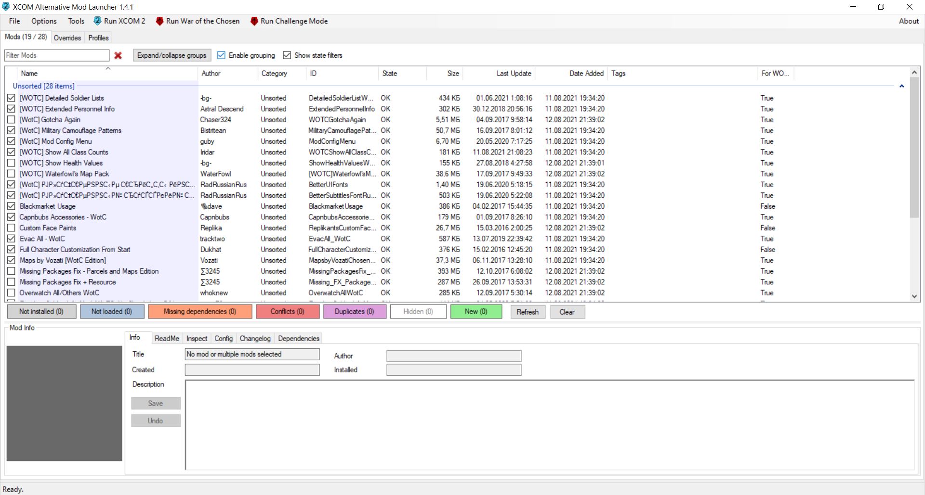Click Expand/collapse groups button
The width and height of the screenshot is (925, 495).
point(172,55)
